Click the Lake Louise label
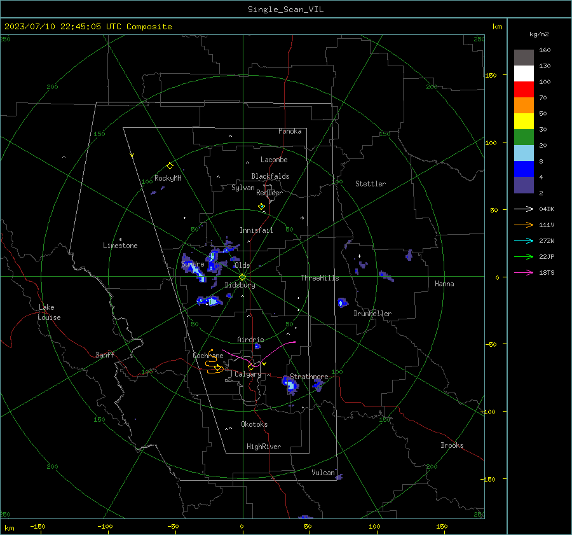Viewport: 572px width, 535px height. point(49,312)
